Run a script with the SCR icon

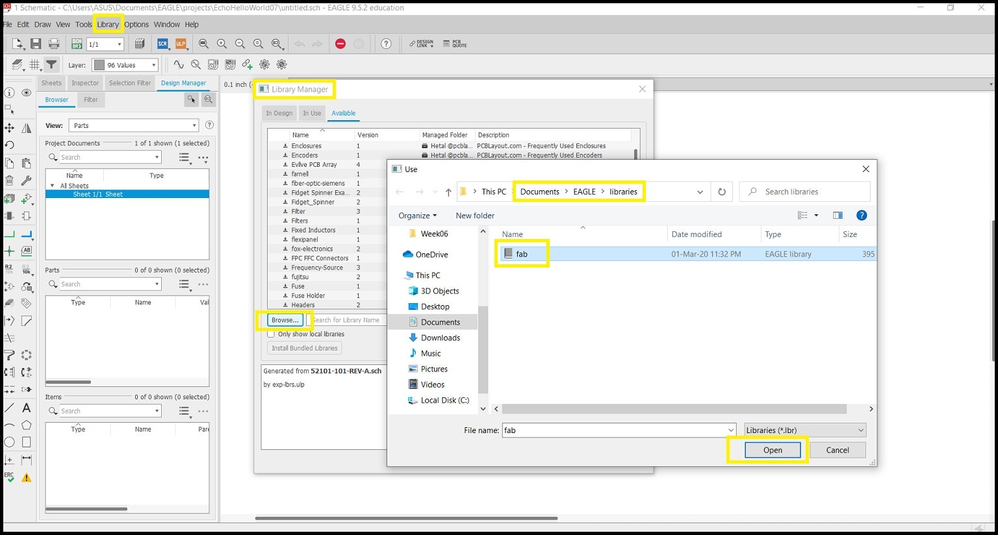point(162,44)
